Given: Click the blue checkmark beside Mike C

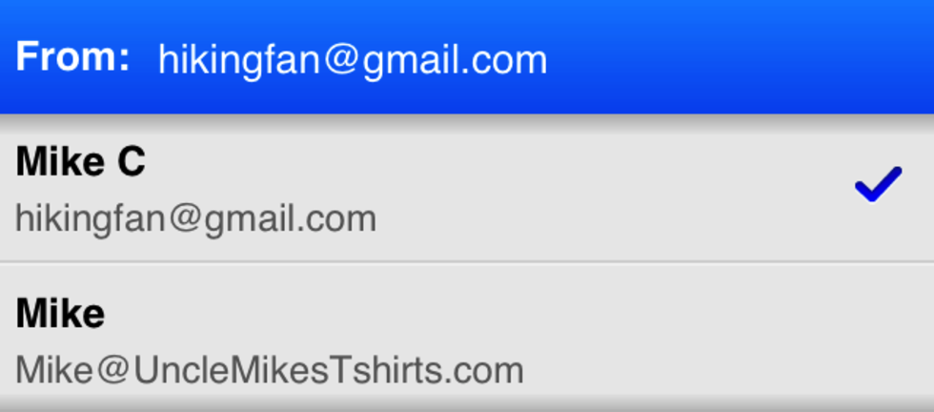Looking at the screenshot, I should tap(878, 184).
